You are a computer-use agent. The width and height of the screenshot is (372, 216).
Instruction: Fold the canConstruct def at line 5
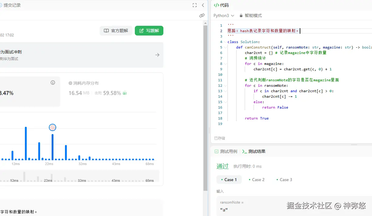(225, 47)
